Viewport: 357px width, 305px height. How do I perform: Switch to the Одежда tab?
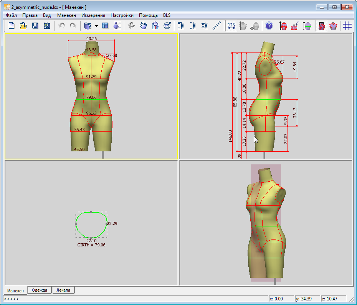tap(40, 290)
